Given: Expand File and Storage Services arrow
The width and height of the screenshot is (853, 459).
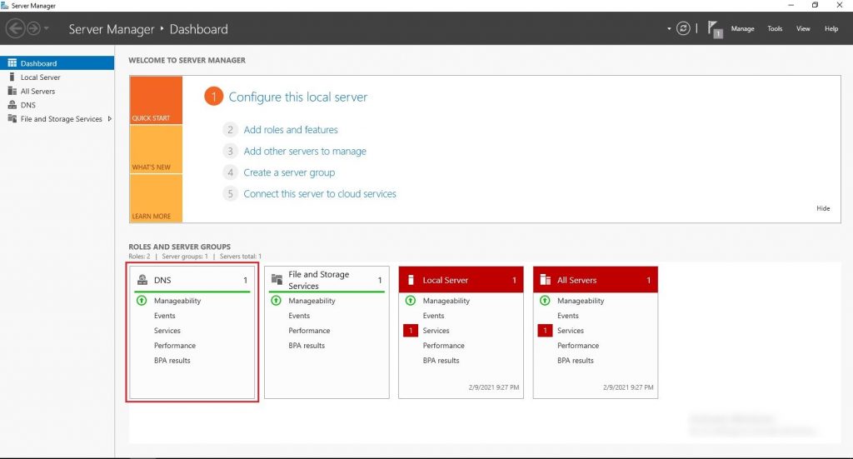Looking at the screenshot, I should 110,118.
